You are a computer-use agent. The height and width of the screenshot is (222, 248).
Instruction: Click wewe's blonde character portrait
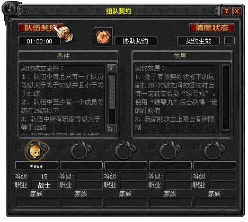36,150
